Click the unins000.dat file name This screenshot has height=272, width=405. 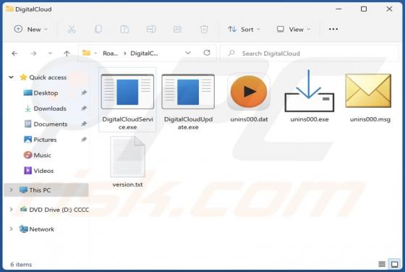coord(249,119)
